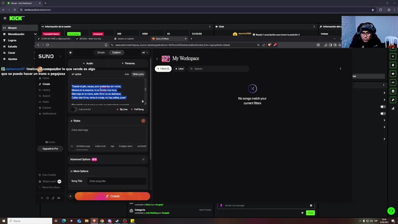
Task: Click the + Persona button
Action: [128, 63]
